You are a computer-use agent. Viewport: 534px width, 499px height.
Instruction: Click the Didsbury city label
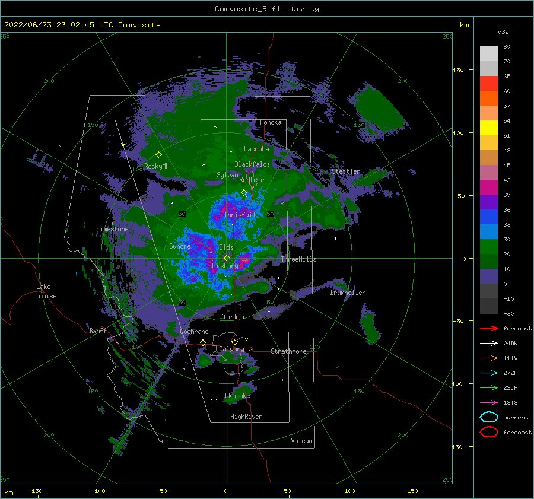224,266
